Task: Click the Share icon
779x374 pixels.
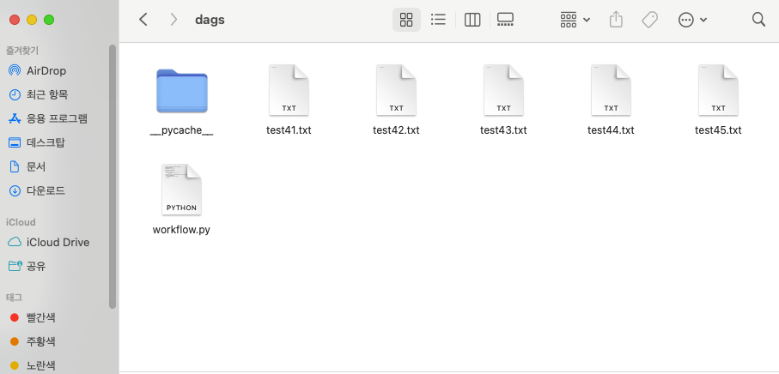Action: click(x=616, y=20)
